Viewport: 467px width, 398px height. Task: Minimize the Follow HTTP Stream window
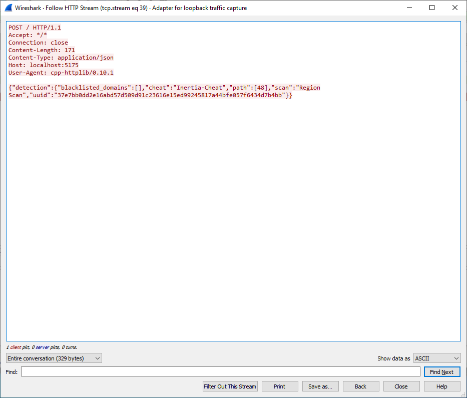[409, 8]
